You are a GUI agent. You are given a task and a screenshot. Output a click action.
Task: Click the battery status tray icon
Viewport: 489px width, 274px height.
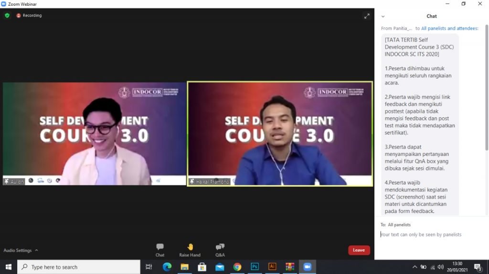(x=423, y=267)
